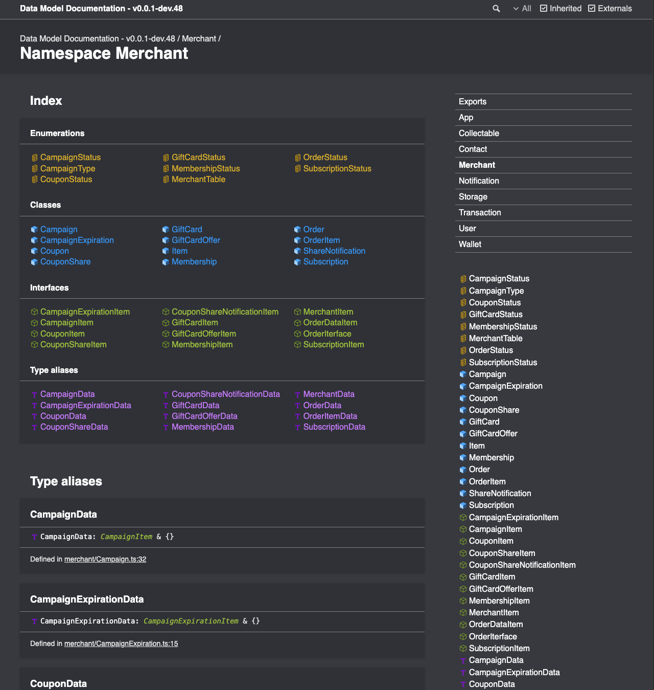Go to the Collectable namespace in sidebar
This screenshot has height=690, width=654.
pyautogui.click(x=544, y=133)
